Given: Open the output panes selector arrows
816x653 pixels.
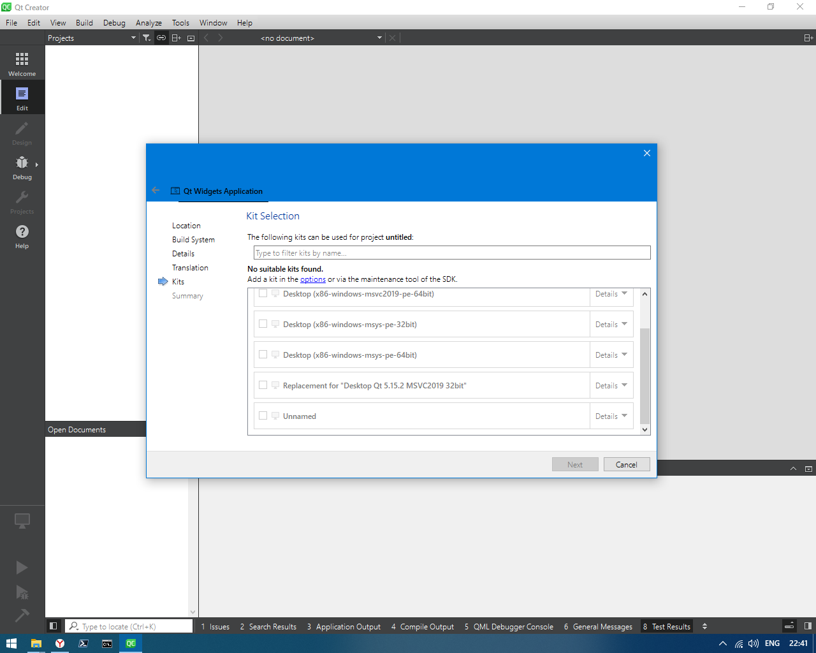Looking at the screenshot, I should coord(704,626).
